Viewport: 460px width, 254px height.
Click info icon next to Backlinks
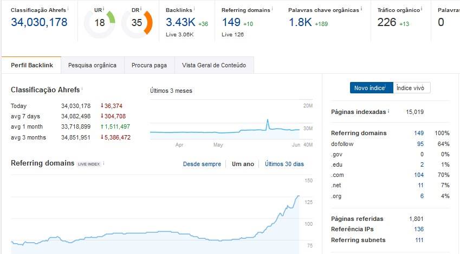pos(194,9)
